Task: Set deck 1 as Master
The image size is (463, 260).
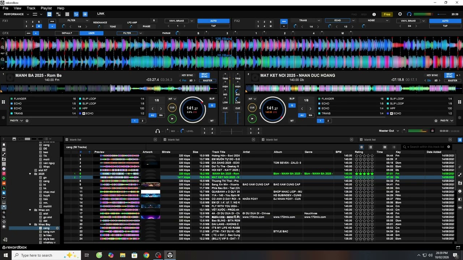Action: [x=208, y=81]
